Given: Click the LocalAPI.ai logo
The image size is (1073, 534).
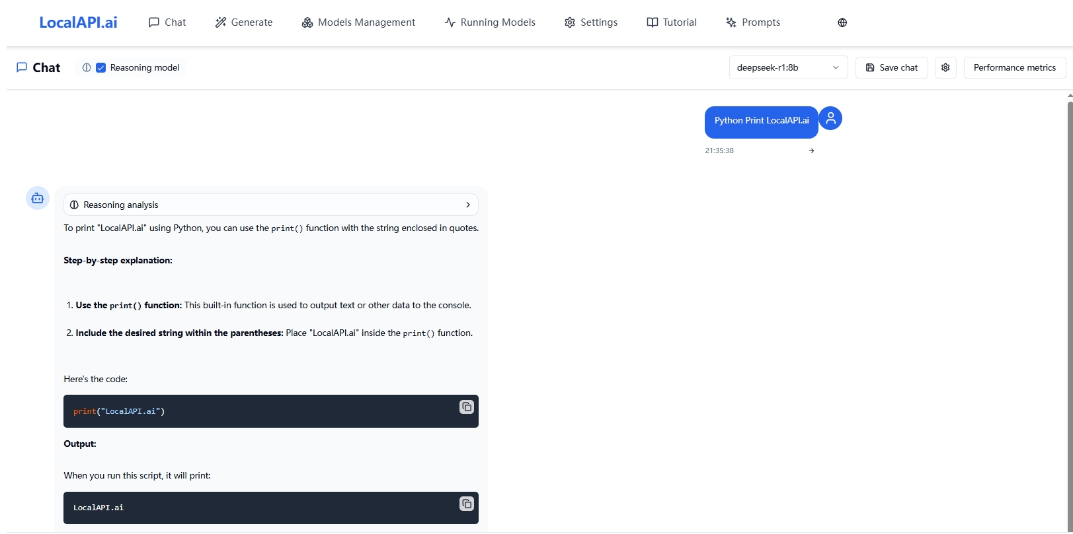Looking at the screenshot, I should pos(78,22).
